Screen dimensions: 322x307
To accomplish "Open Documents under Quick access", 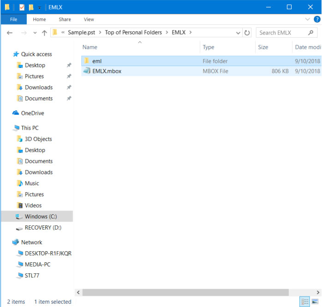I will (39, 99).
